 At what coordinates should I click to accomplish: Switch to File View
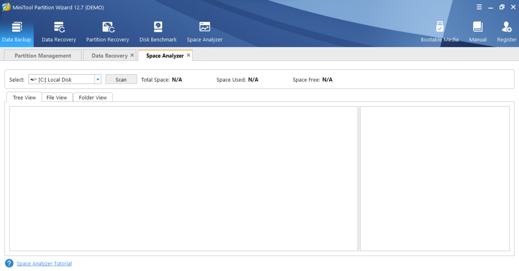pos(57,97)
